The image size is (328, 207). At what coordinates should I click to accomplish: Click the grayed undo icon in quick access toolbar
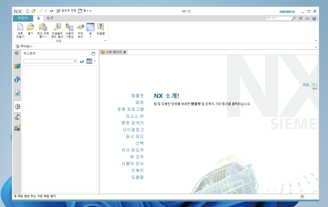click(41, 11)
